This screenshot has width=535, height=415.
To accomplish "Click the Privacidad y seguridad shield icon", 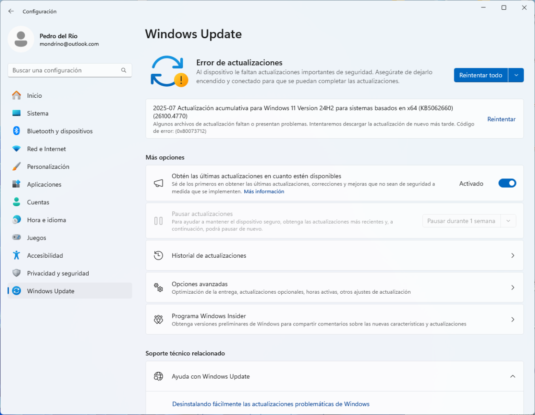I will pyautogui.click(x=16, y=273).
